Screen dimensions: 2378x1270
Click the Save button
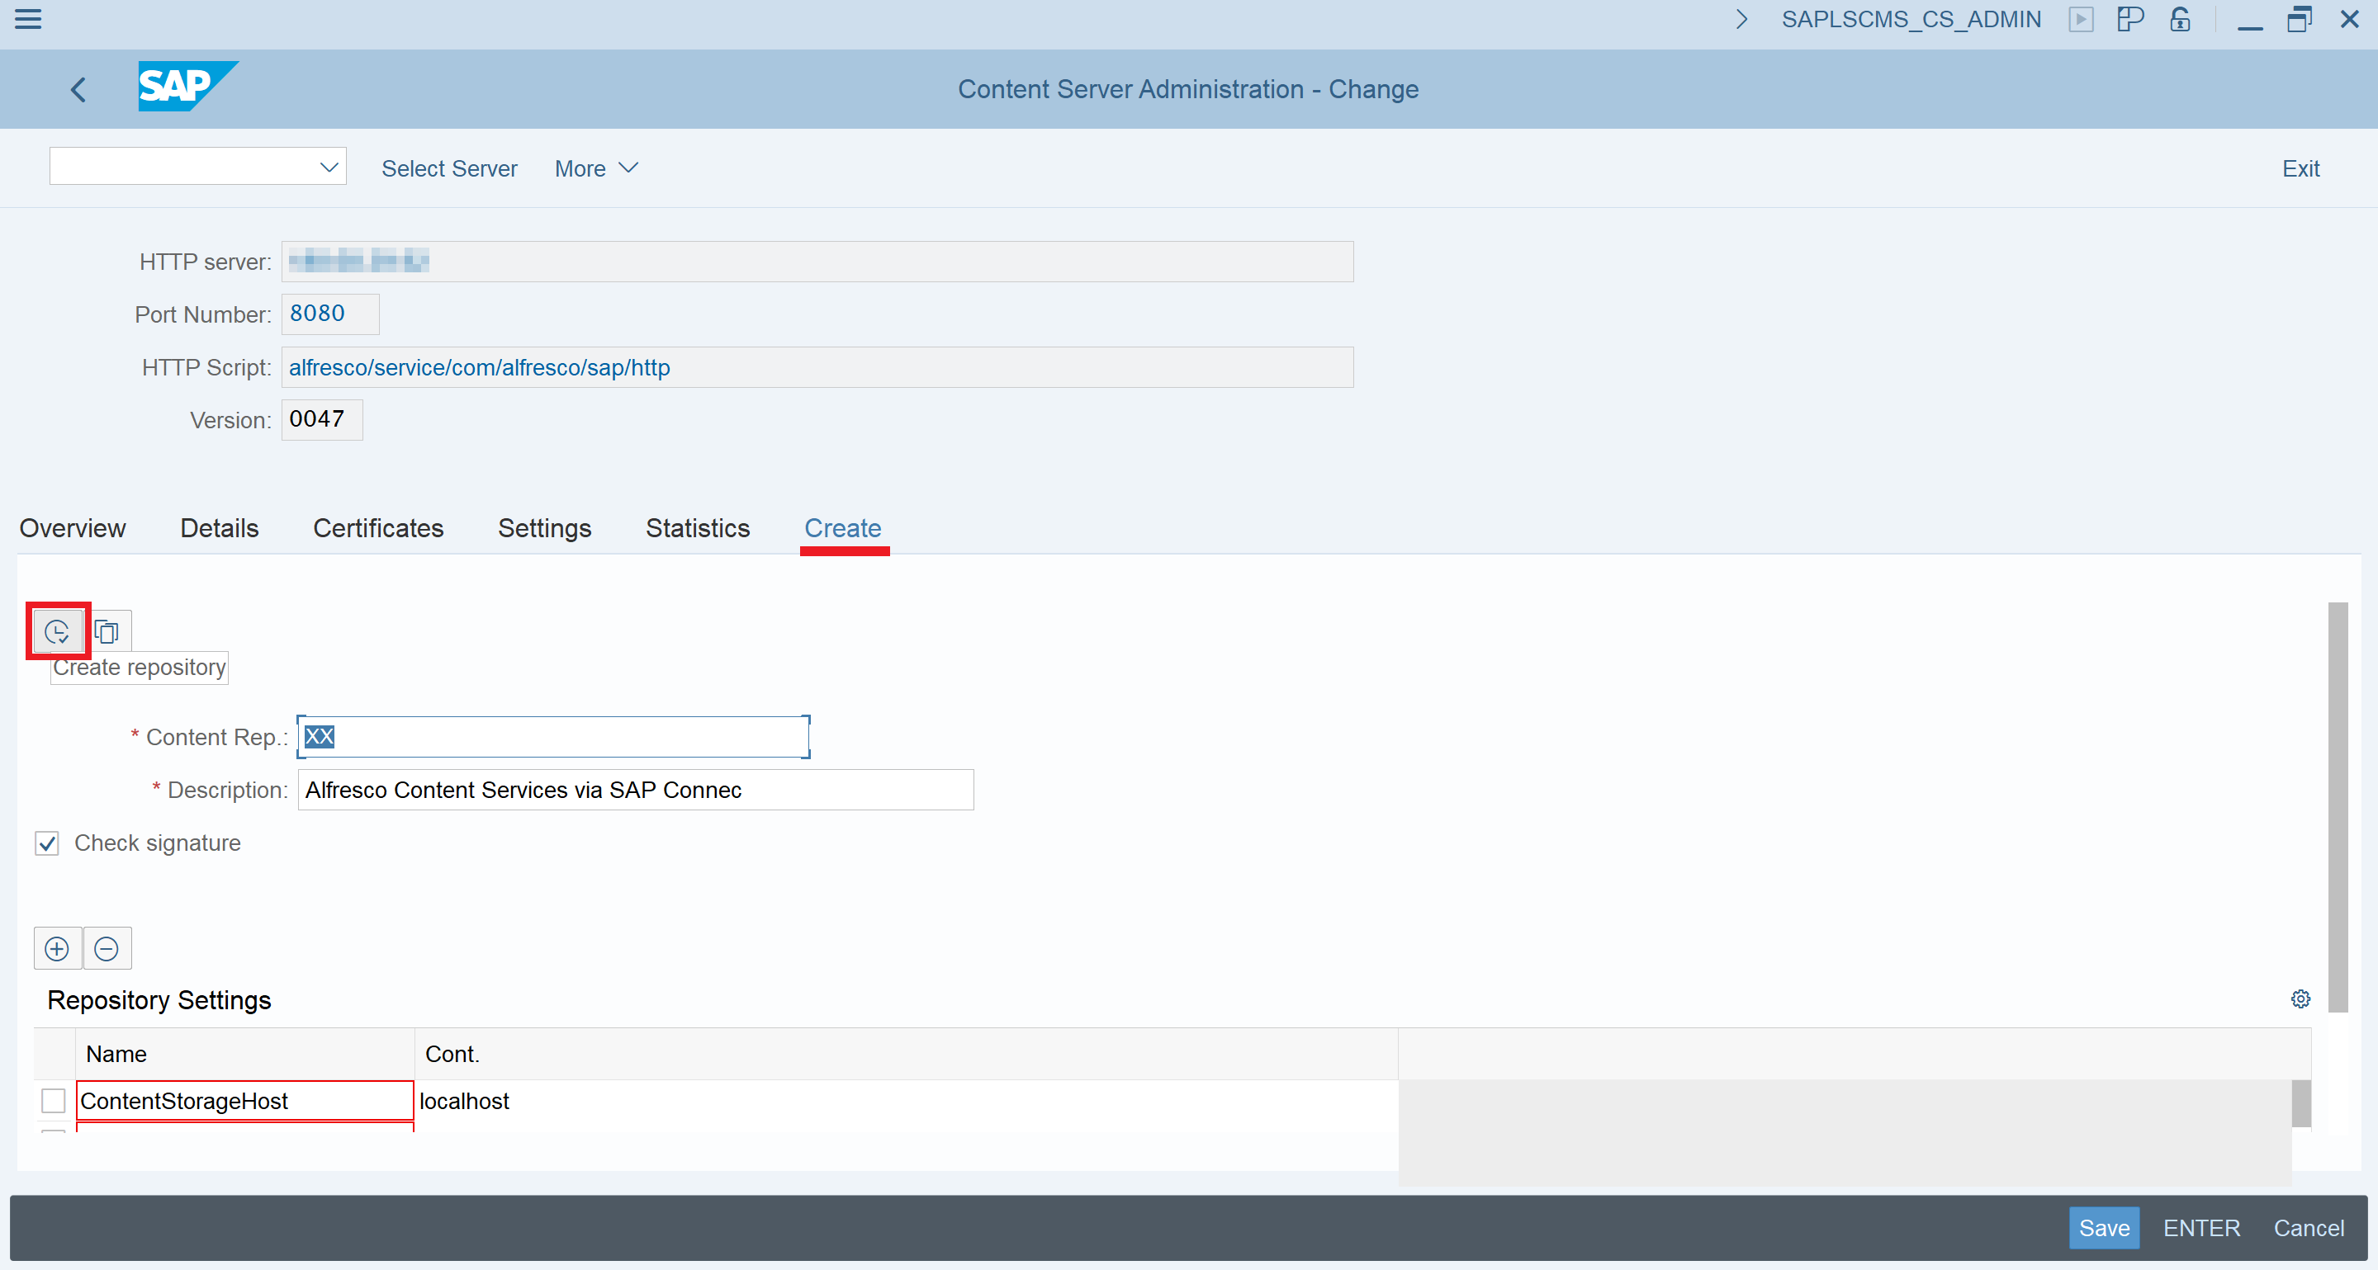[2105, 1228]
